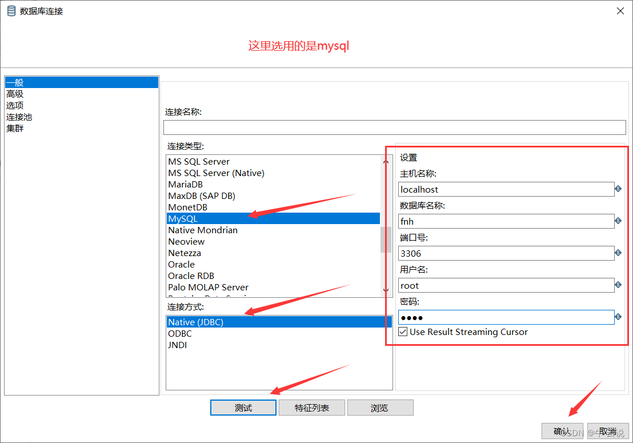Select MariaDB connection type
The width and height of the screenshot is (633, 443).
[273, 185]
